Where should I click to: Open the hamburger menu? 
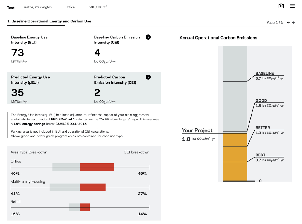pos(292,6)
